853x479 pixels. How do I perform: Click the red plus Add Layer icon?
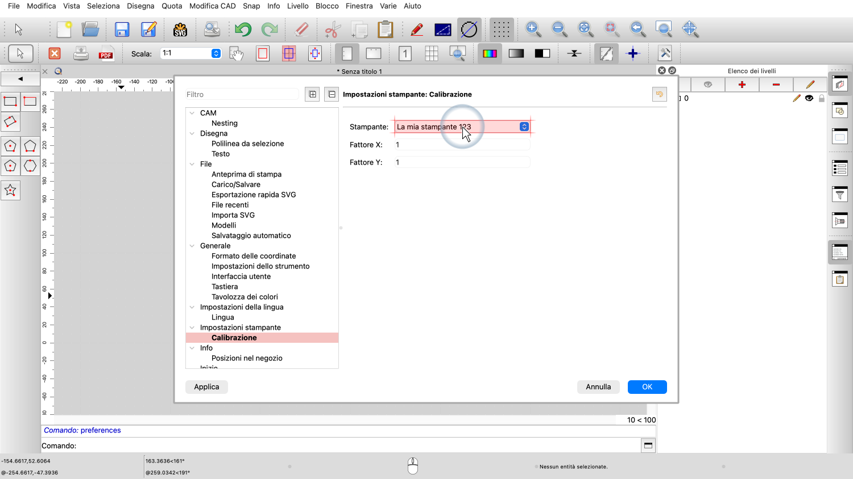pyautogui.click(x=742, y=85)
